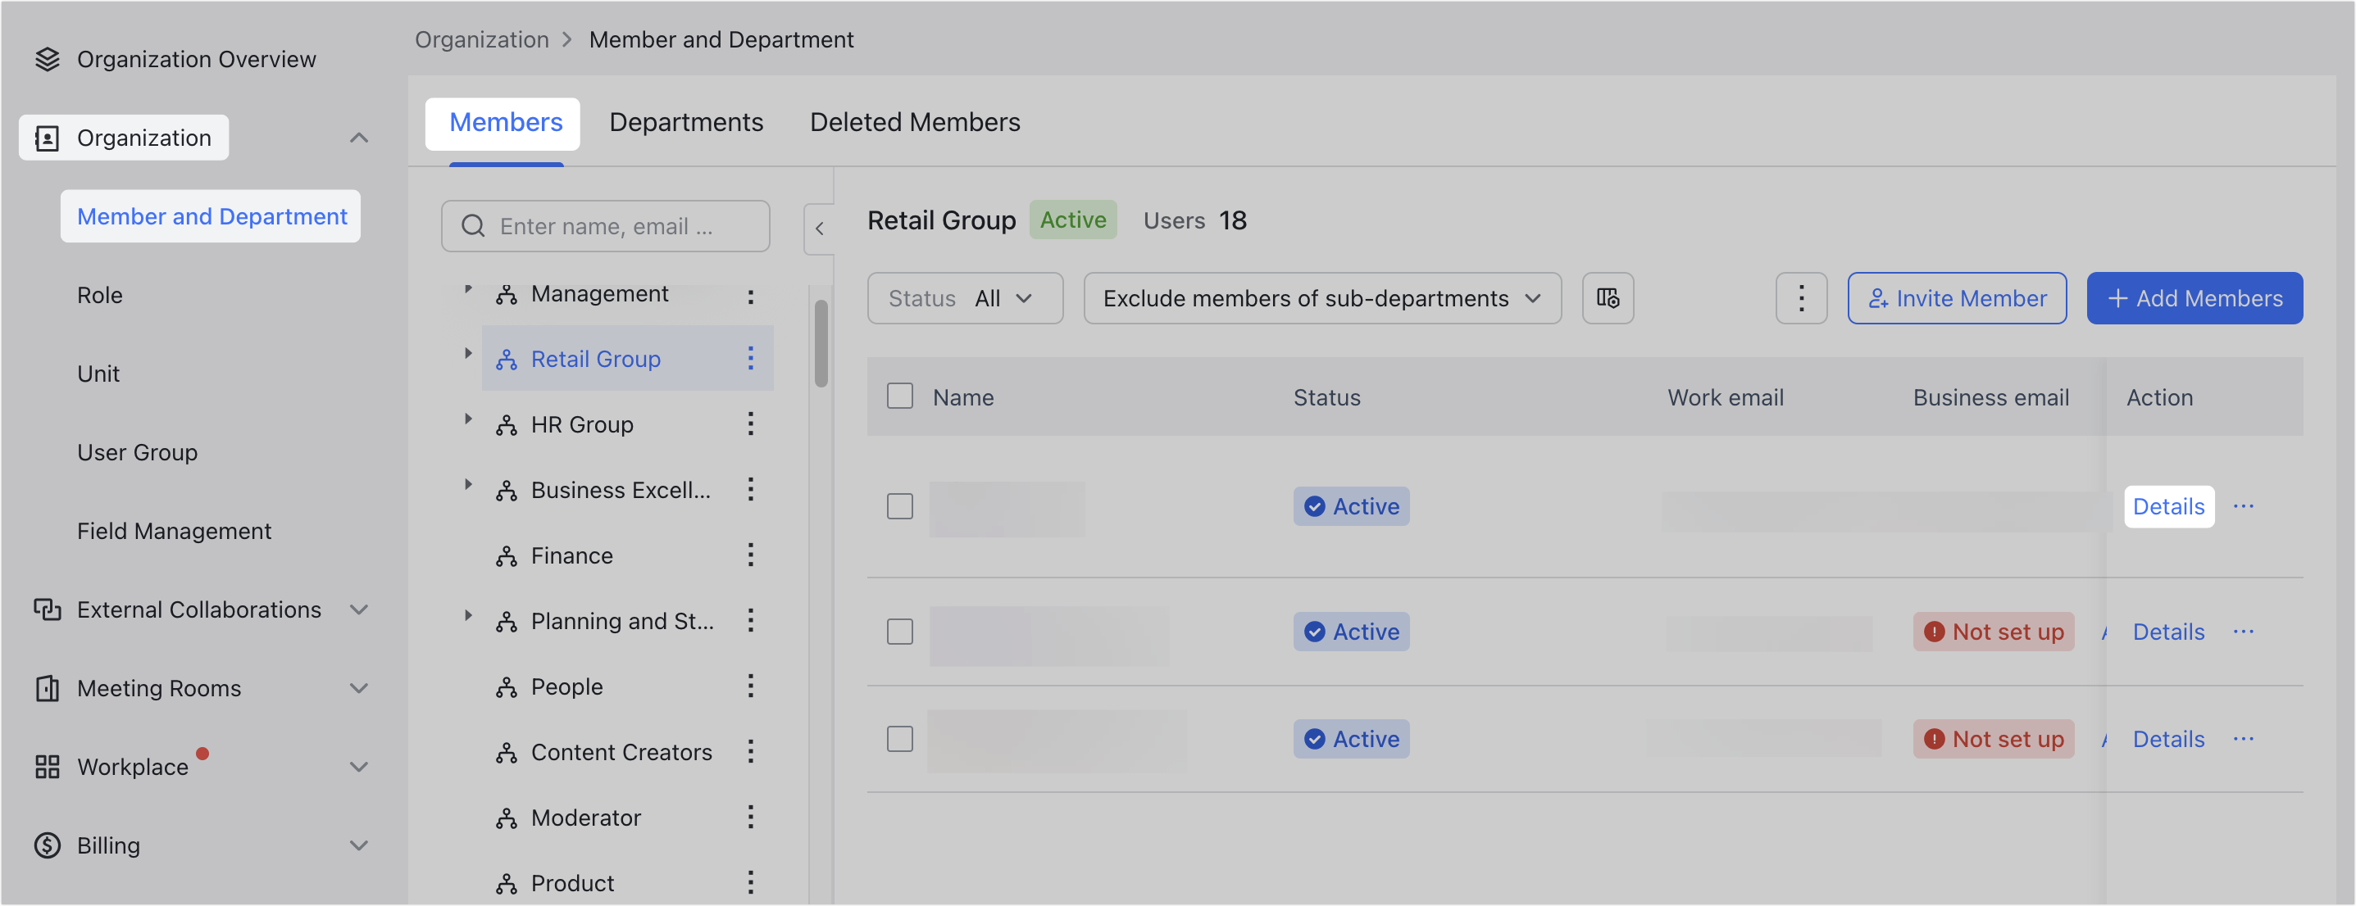Check the checkbox on the last member row
The width and height of the screenshot is (2356, 906).
pyautogui.click(x=900, y=739)
